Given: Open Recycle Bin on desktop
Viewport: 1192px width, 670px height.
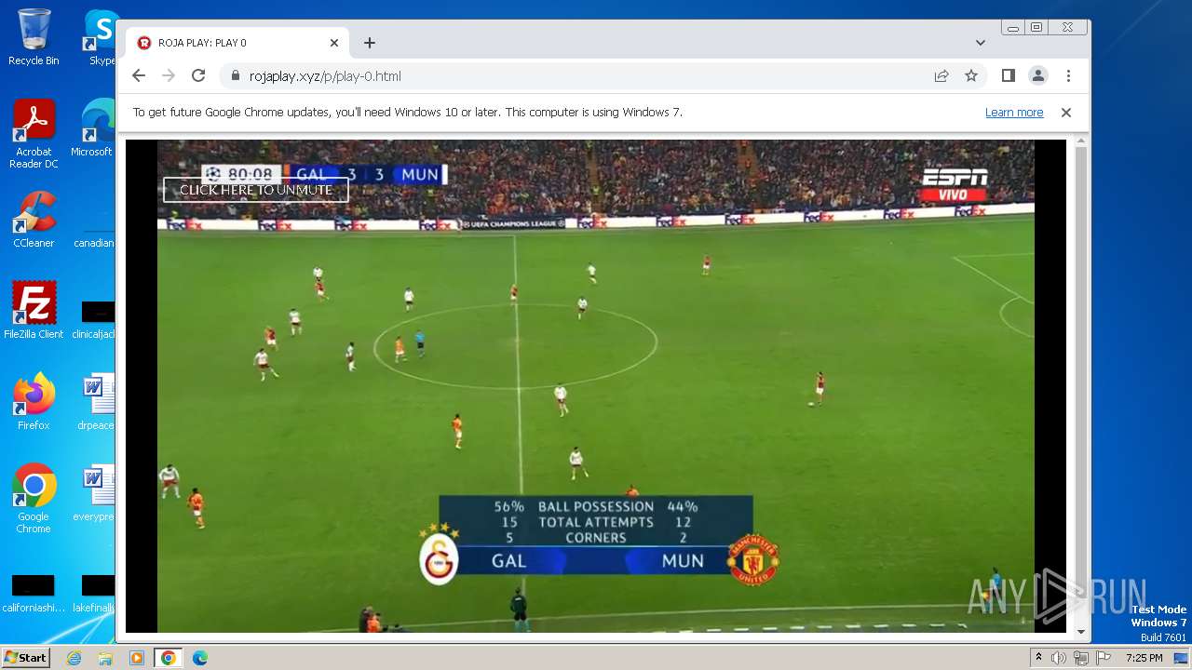Looking at the screenshot, I should tap(34, 37).
